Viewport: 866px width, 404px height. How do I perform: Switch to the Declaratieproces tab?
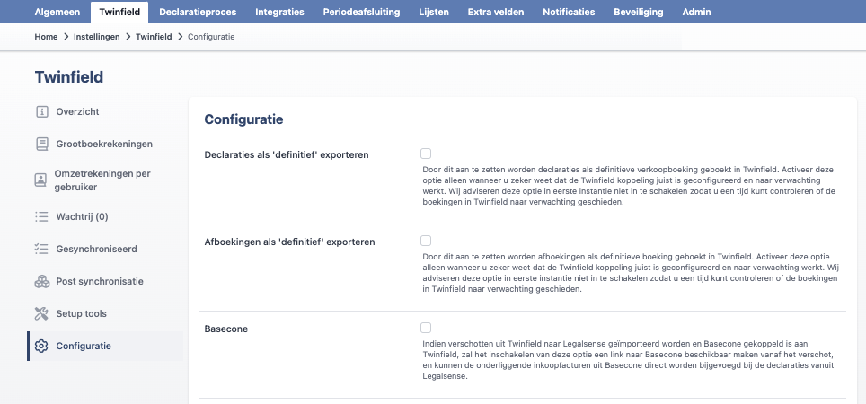[198, 12]
